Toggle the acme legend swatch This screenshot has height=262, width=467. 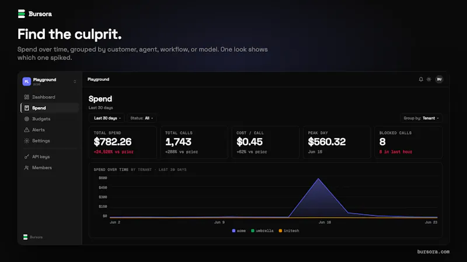click(234, 231)
